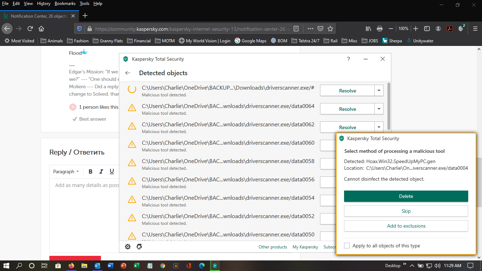Click the My Kaspersky link

pos(305,247)
